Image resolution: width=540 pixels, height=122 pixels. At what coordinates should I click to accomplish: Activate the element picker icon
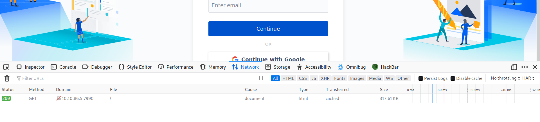coord(6,67)
